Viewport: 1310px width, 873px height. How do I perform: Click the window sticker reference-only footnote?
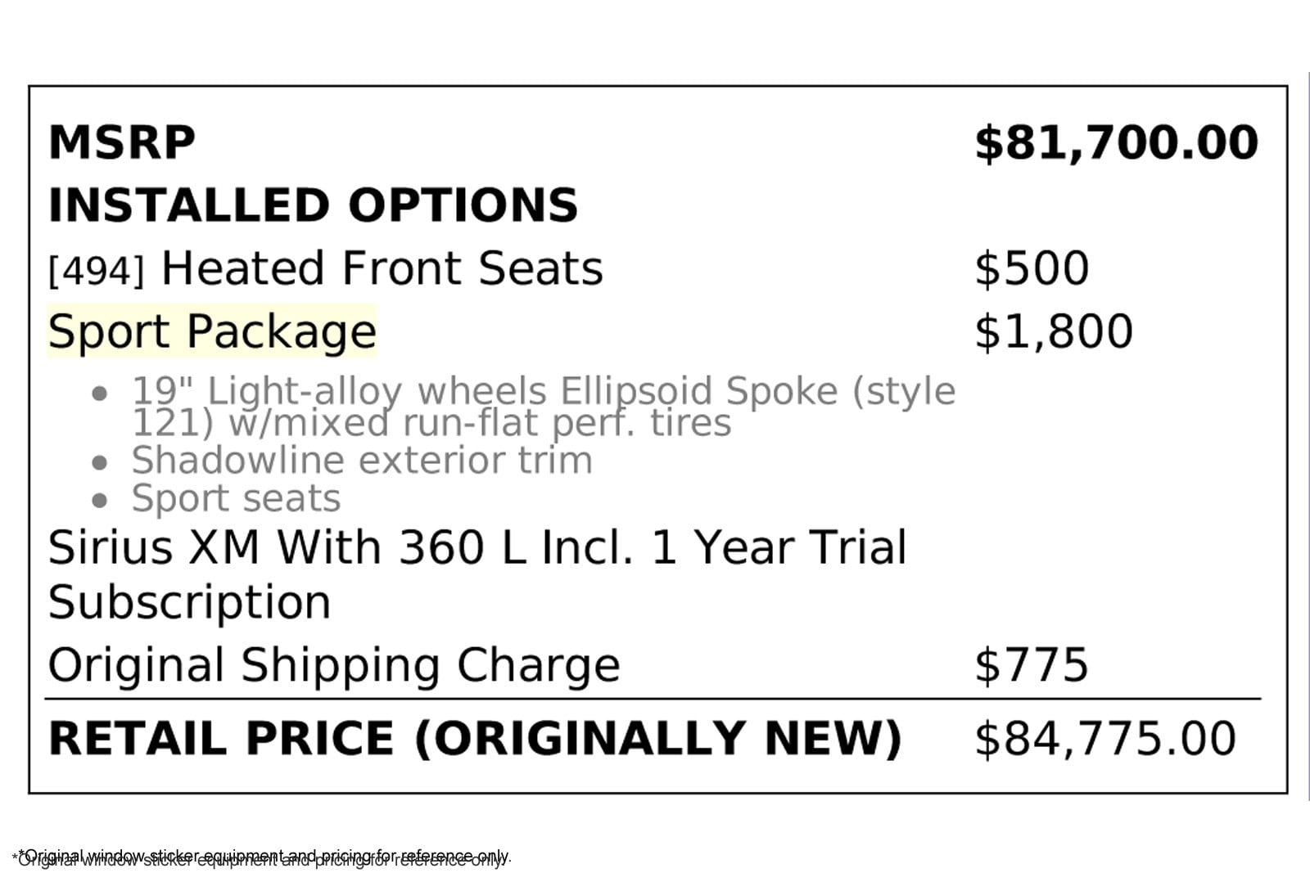tap(261, 857)
